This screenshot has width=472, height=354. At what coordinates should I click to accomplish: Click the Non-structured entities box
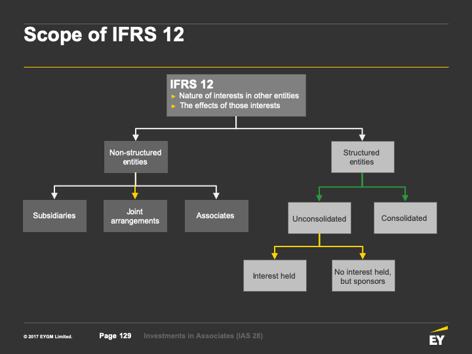[136, 157]
